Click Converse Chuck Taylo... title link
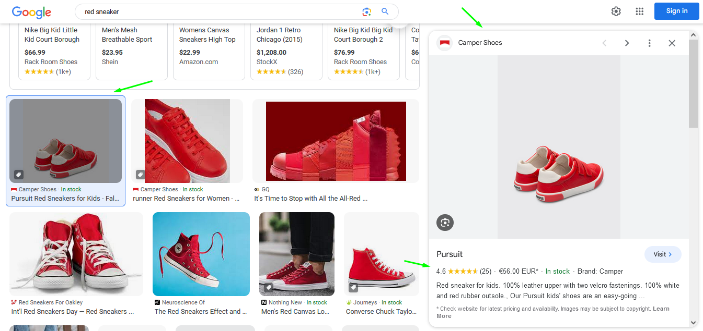 point(381,311)
